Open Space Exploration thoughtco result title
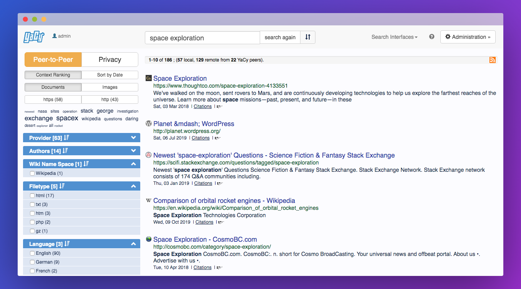 (x=180, y=78)
